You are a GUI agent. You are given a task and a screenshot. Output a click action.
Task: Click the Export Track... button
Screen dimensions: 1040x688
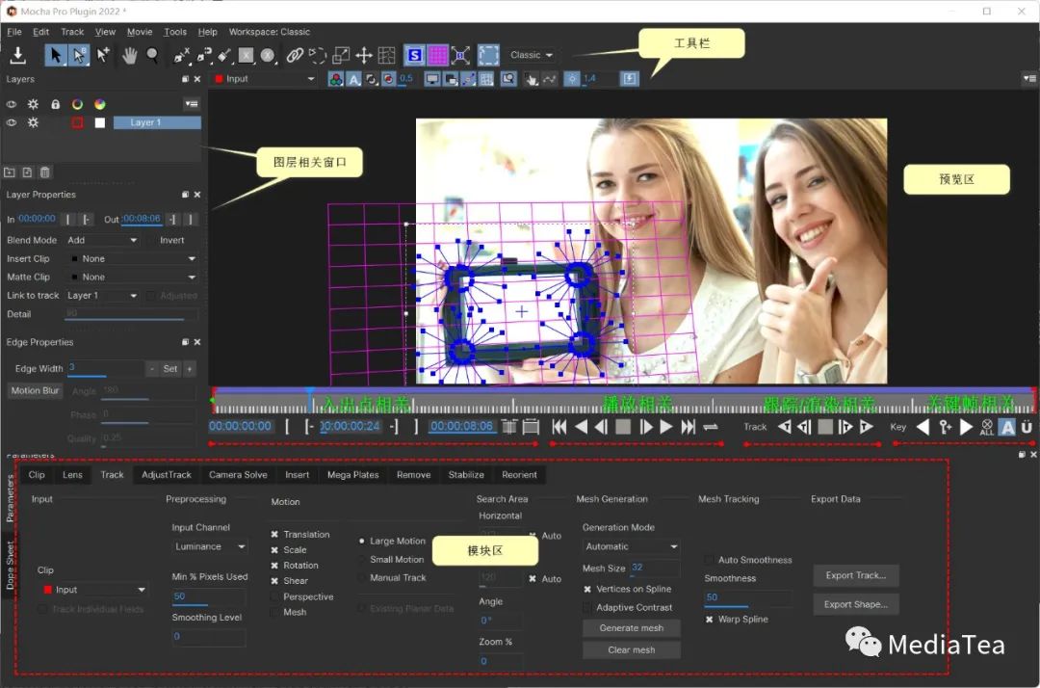pyautogui.click(x=856, y=576)
